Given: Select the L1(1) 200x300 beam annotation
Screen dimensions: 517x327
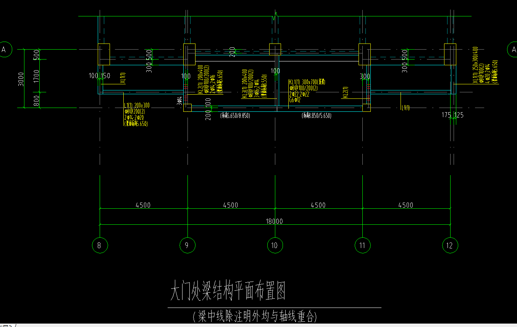Looking at the screenshot, I should point(137,106).
